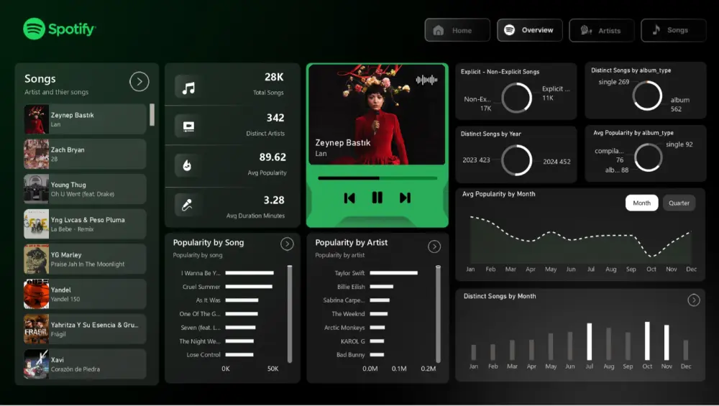Click the Xavi album cover thumbnail
This screenshot has width=719, height=406.
tap(36, 364)
